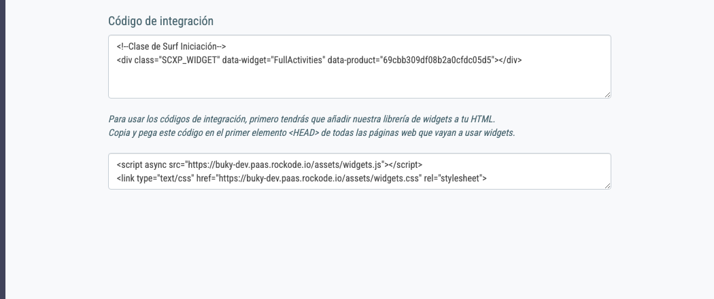Click inside the script library code textarea
Screen dimensions: 714x299
pyautogui.click(x=359, y=171)
